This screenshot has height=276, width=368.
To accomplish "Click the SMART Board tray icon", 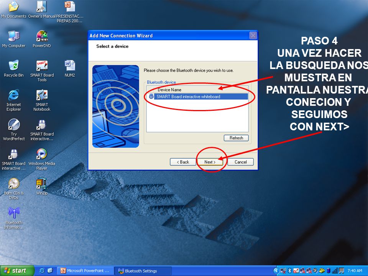I will tap(296, 271).
